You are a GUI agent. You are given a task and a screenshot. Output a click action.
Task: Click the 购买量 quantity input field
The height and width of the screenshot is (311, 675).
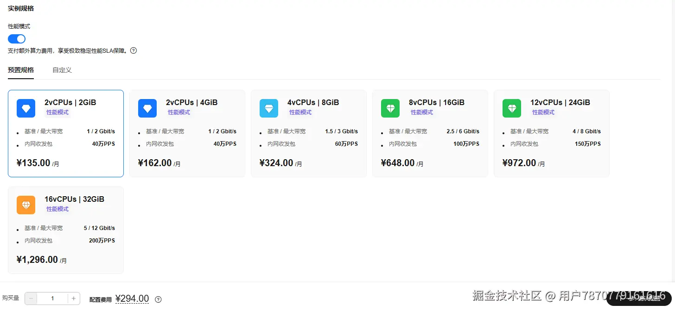tap(52, 299)
